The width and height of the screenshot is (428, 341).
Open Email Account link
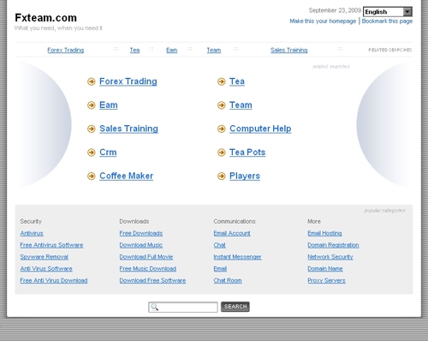point(232,233)
